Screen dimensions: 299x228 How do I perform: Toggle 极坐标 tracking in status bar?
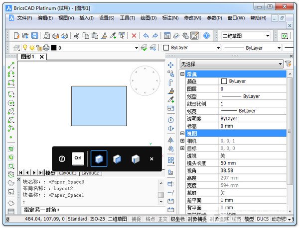click(x=177, y=219)
